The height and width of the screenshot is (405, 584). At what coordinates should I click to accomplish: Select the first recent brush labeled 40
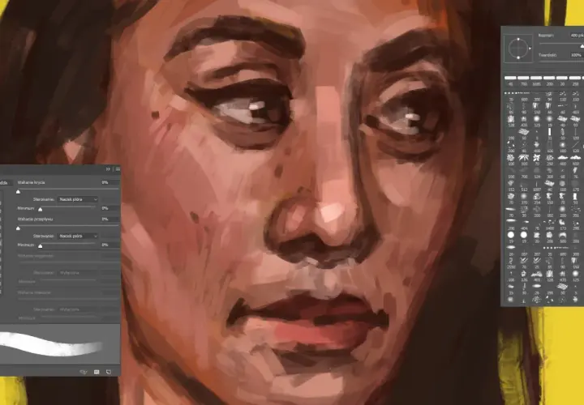tap(510, 80)
